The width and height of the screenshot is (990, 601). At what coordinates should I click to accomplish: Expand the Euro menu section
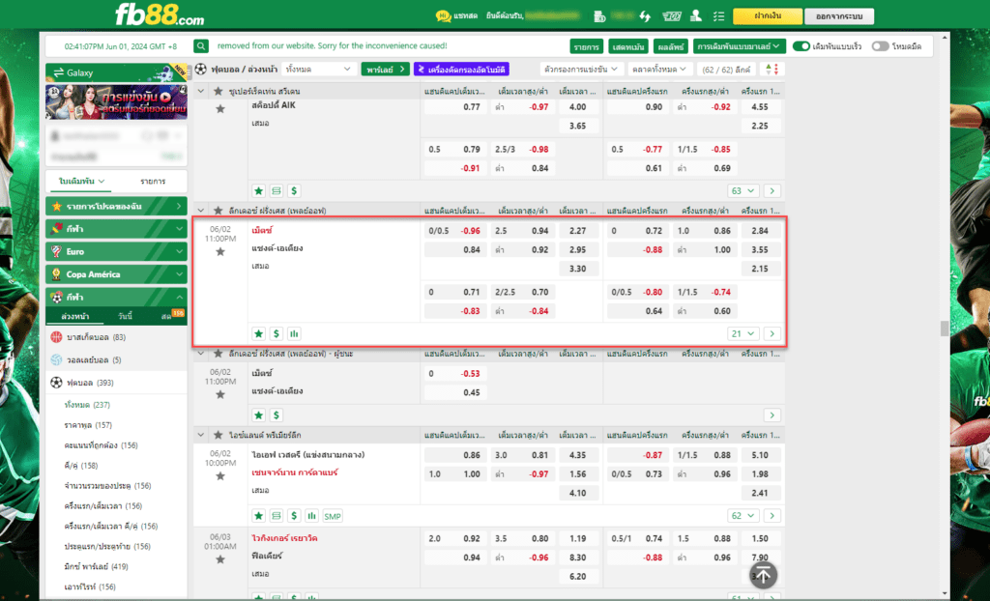tap(117, 251)
